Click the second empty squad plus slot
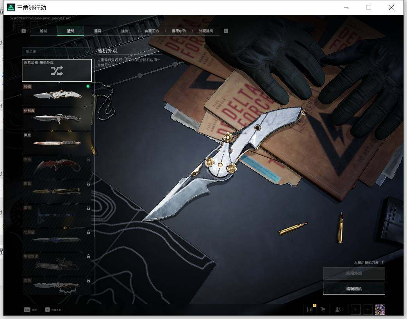Viewport: 407px width, 319px height. [x=368, y=310]
